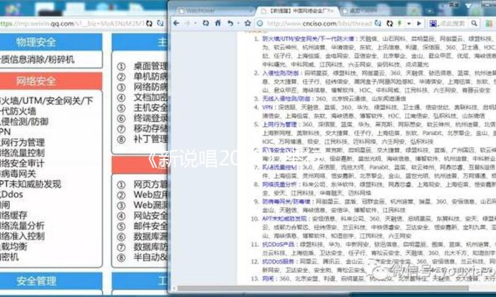Click compatibility mode icon after cnciso URL
The width and height of the screenshot is (496, 297).
coord(378,24)
